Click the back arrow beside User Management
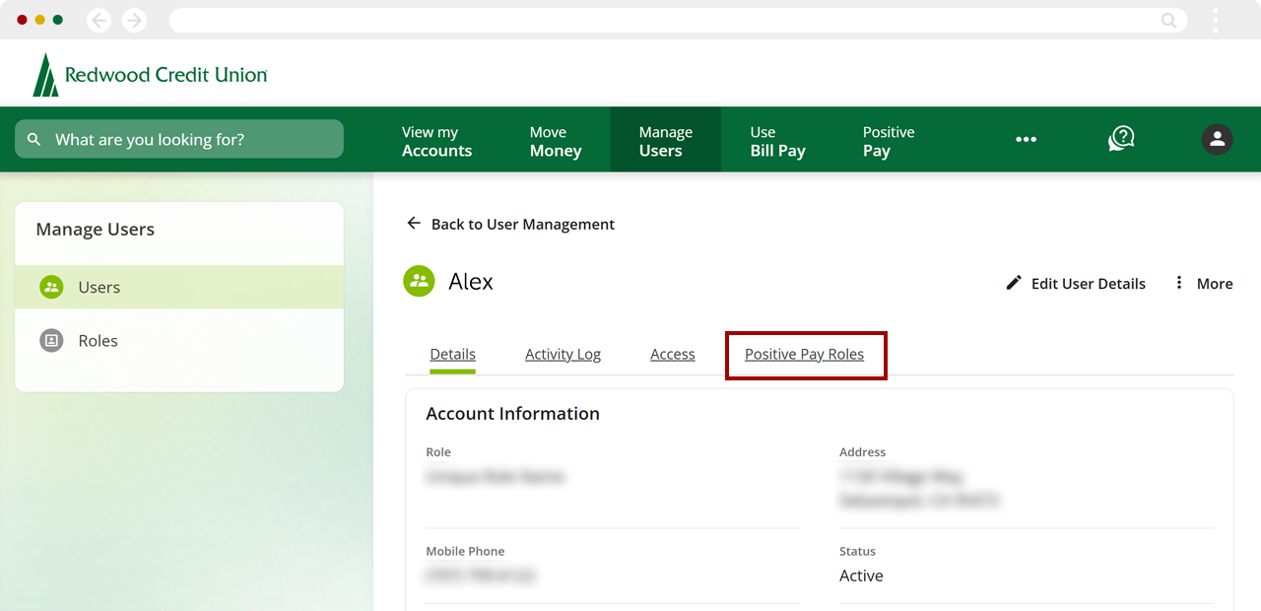Image resolution: width=1261 pixels, height=611 pixels. (x=414, y=224)
